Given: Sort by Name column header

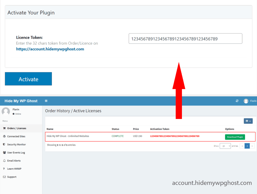Looking at the screenshot, I should coord(50,129).
